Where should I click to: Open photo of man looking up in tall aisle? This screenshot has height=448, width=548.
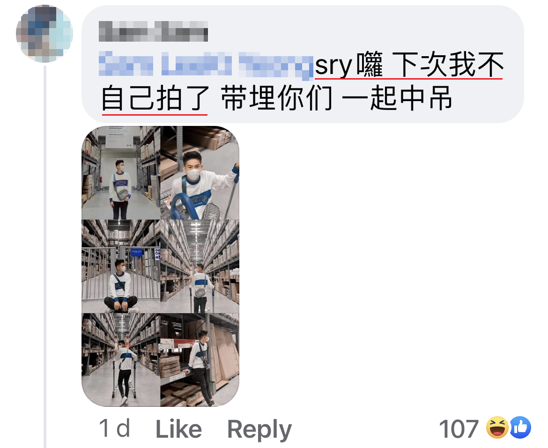[200, 266]
